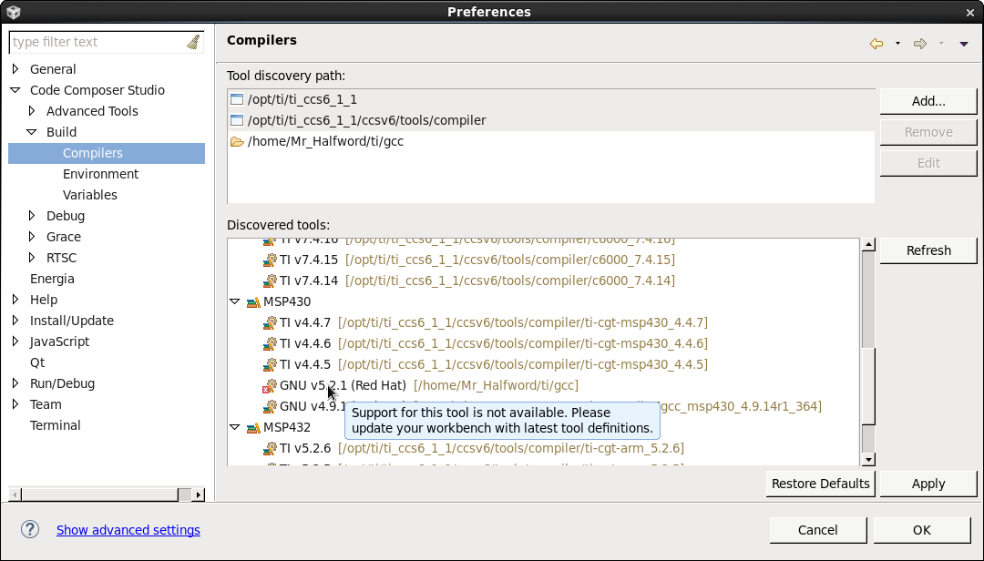
Task: Click the TI v7.4.14 tool icon
Action: [x=270, y=280]
